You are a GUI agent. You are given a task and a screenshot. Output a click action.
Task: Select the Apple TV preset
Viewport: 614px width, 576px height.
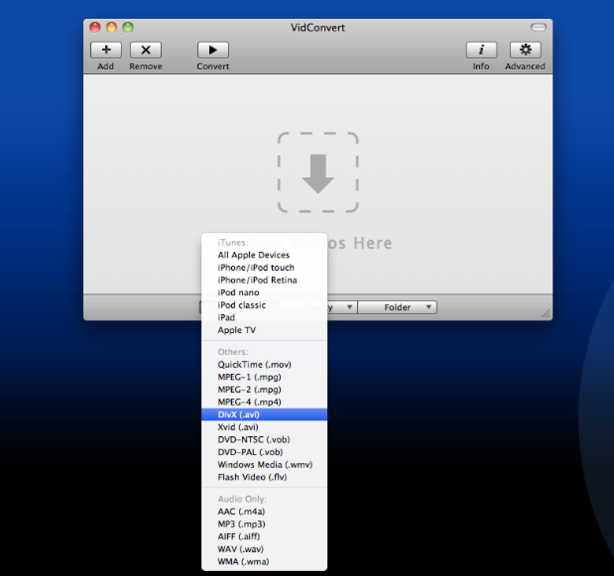264,330
